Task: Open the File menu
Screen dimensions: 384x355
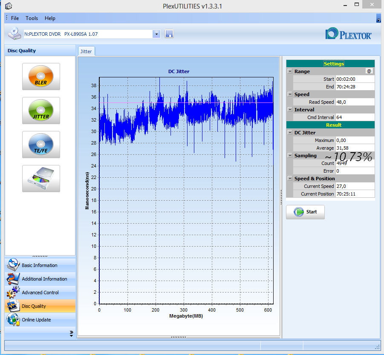Action: click(x=14, y=18)
